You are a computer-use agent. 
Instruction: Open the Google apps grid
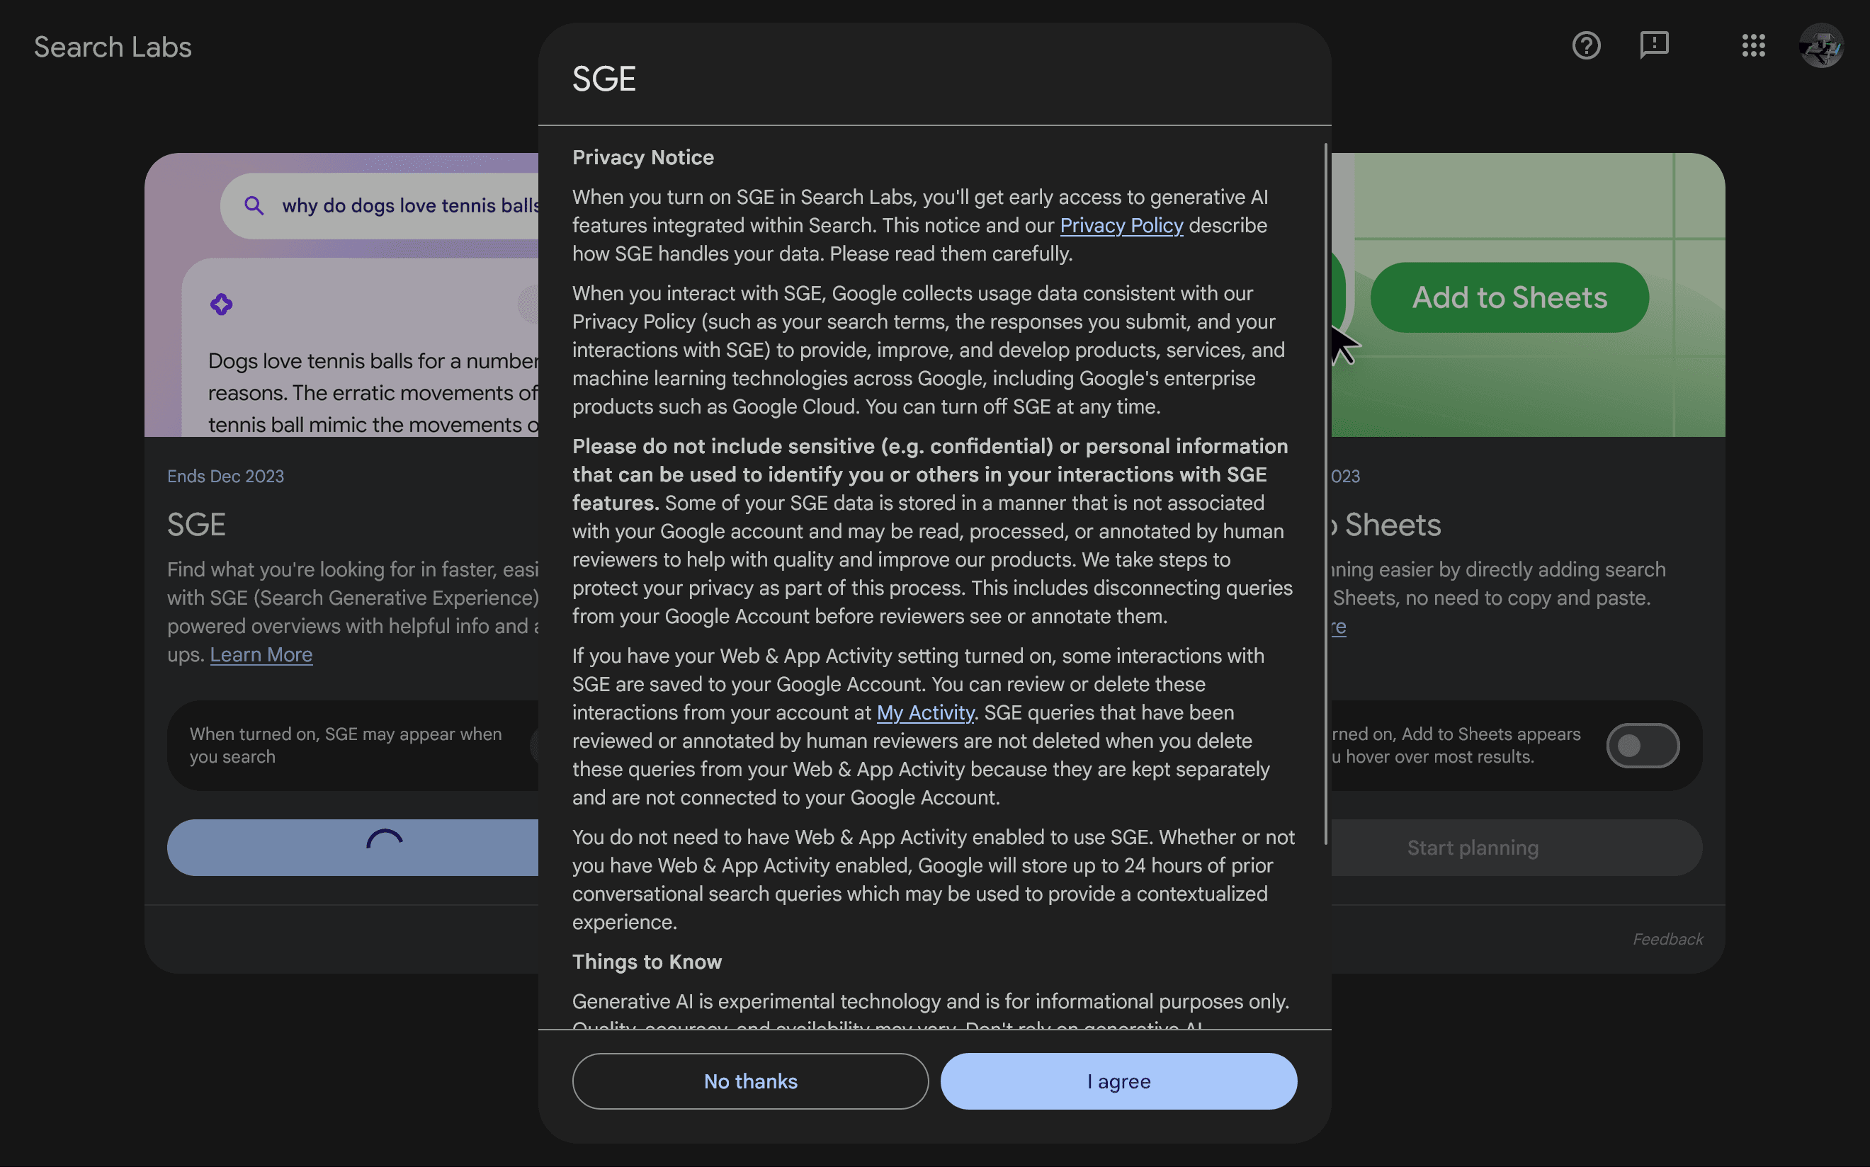1753,45
